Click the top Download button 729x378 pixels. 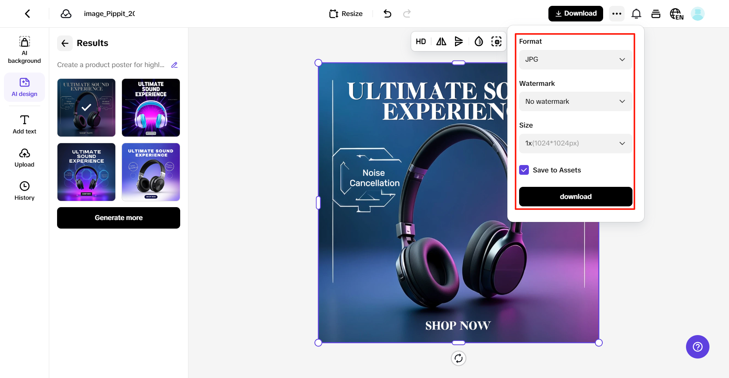click(x=576, y=14)
